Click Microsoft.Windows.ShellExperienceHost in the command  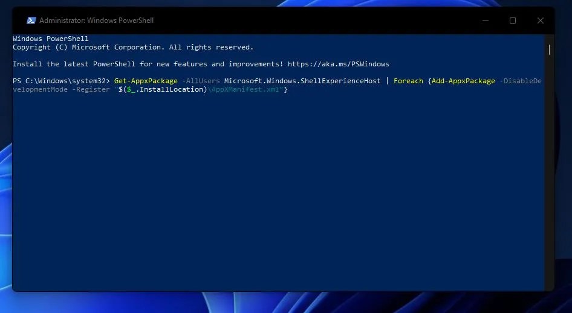302,81
